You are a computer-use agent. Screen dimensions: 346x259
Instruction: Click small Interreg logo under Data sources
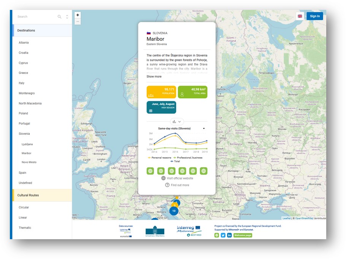(x=125, y=231)
